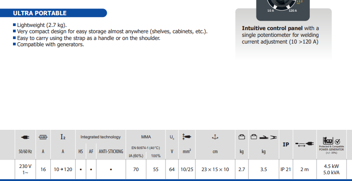Click the ULTRA PORTABLE section heading

40,13
